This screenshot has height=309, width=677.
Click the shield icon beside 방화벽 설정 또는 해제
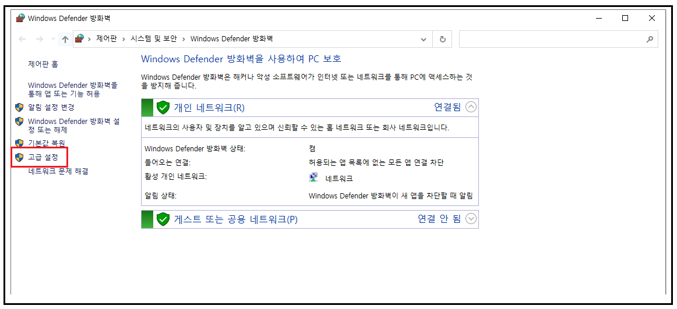(19, 122)
